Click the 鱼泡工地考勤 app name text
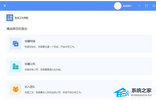The image size is (156, 100). click(21, 18)
